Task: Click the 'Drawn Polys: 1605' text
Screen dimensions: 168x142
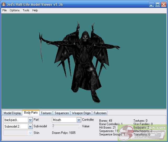Action: click(64, 133)
